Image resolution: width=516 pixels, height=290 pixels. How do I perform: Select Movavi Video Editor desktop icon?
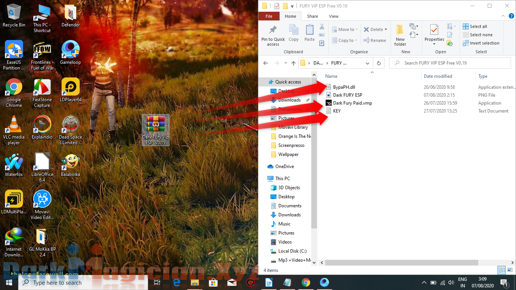point(42,205)
